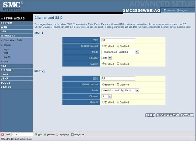This screenshot has width=196, height=141.
Task: Enable SSID Broadcast for 802.11b/g
Action: (103, 84)
